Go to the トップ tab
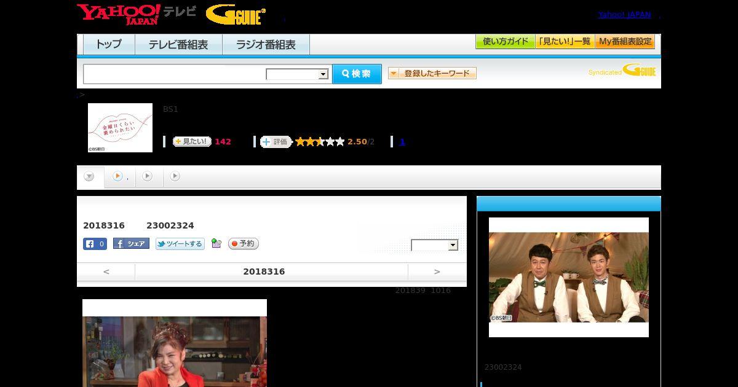The image size is (738, 387). pos(109,45)
